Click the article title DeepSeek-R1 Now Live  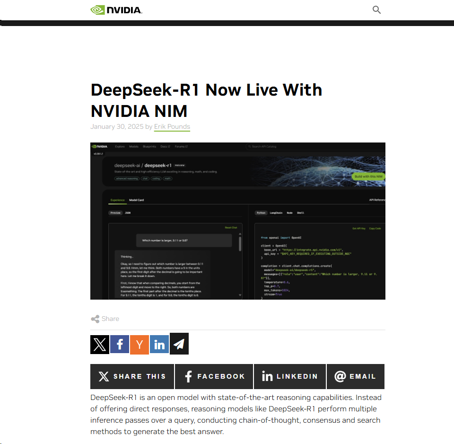206,100
